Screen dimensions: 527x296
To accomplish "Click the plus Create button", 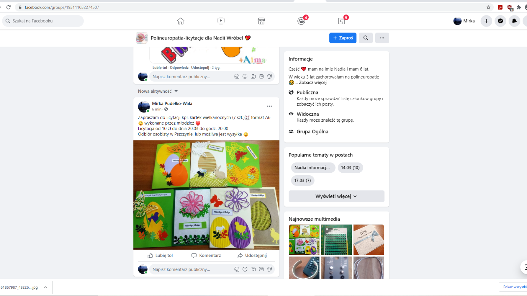I will coord(486,21).
